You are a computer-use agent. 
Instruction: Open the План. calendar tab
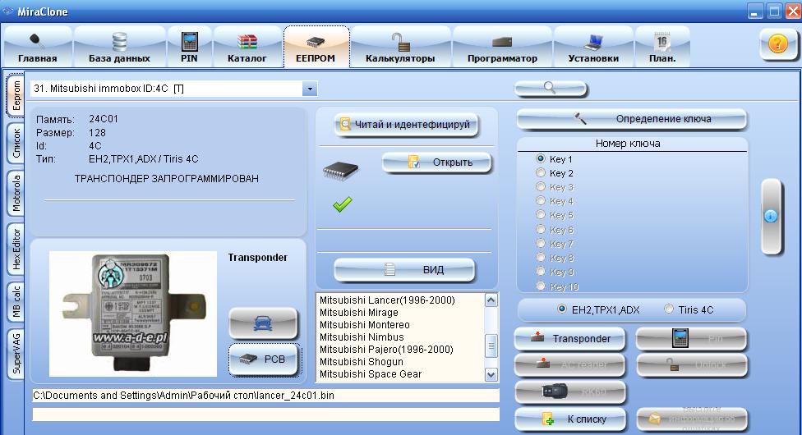pyautogui.click(x=662, y=47)
